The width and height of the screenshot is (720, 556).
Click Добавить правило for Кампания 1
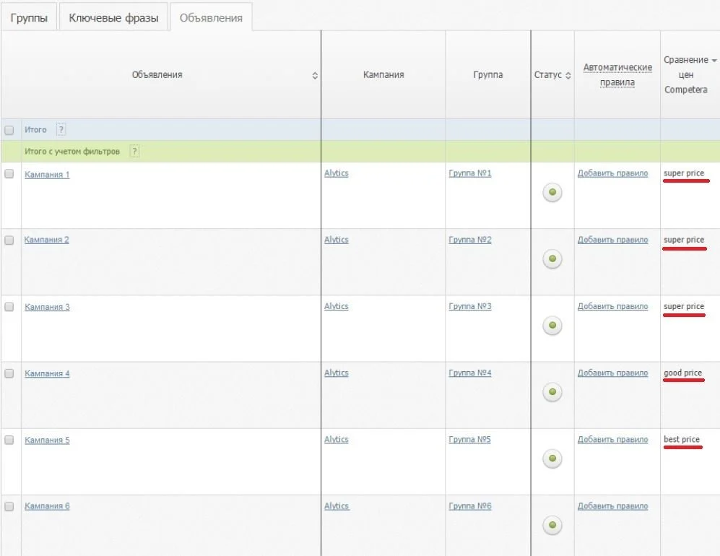point(613,173)
